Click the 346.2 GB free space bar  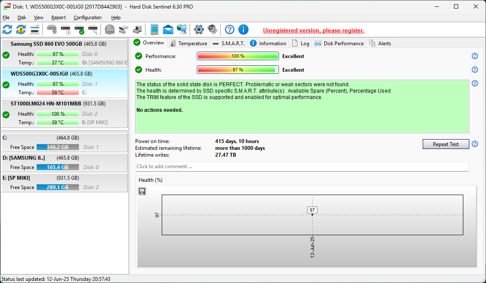[x=58, y=147]
